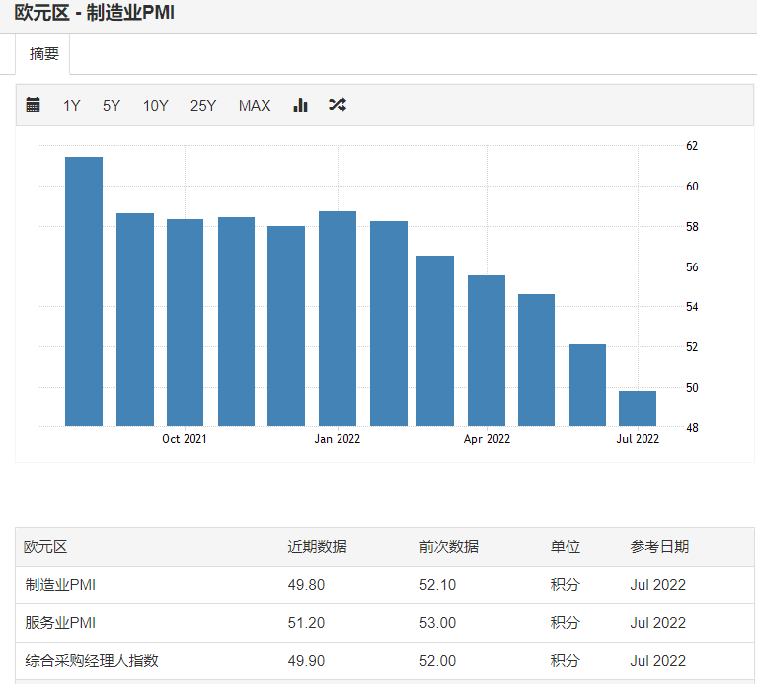Select the 25Y time range
The image size is (757, 684).
pyautogui.click(x=203, y=106)
